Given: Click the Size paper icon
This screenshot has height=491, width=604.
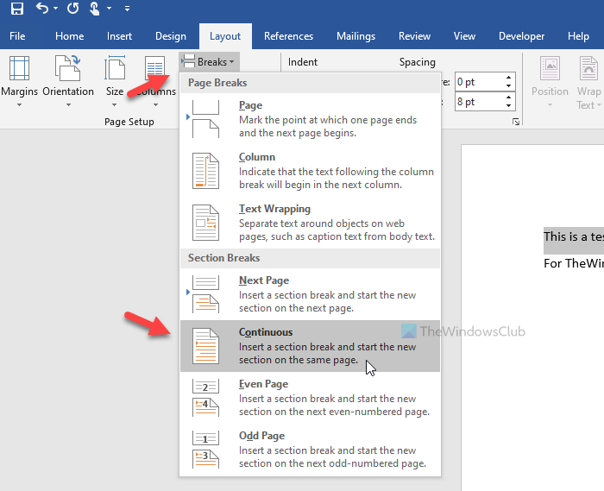Looking at the screenshot, I should tap(115, 69).
